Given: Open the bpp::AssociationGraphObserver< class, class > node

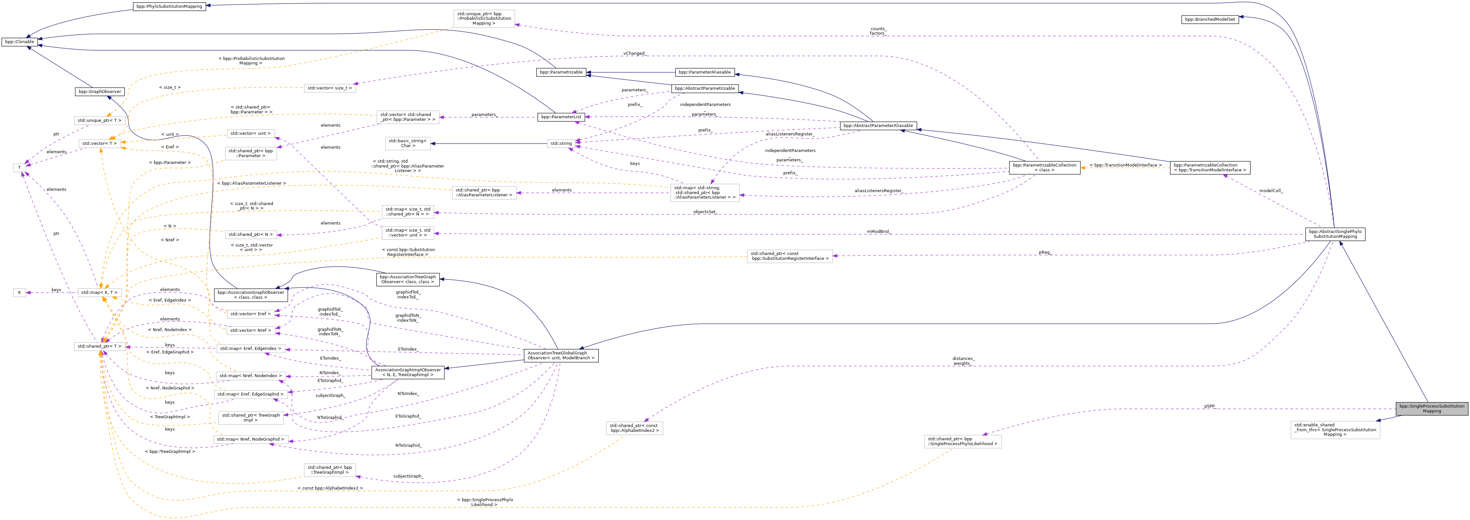Looking at the screenshot, I should (x=250, y=295).
